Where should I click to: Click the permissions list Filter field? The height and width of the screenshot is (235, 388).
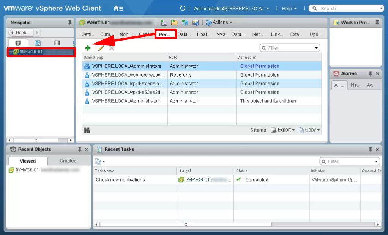[x=290, y=48]
